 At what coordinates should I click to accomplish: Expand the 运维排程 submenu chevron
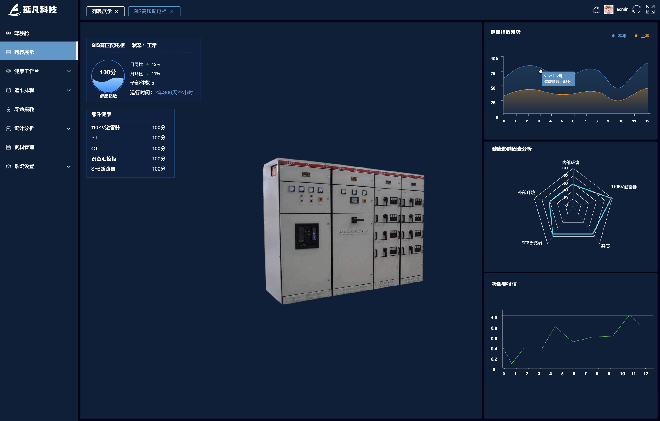tap(68, 90)
